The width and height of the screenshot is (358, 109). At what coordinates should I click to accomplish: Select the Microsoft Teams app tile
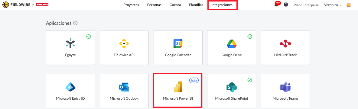coord(285,91)
